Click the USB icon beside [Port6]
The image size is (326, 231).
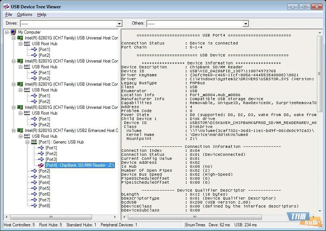point(34,194)
